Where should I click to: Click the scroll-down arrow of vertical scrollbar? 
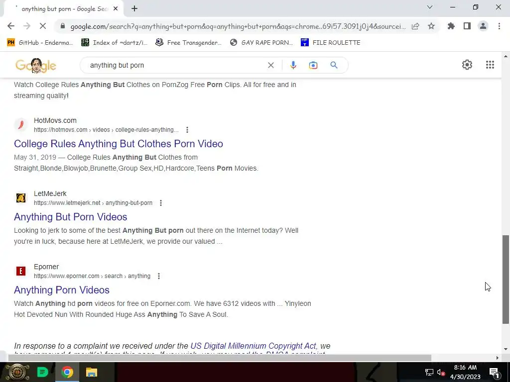[x=506, y=349]
